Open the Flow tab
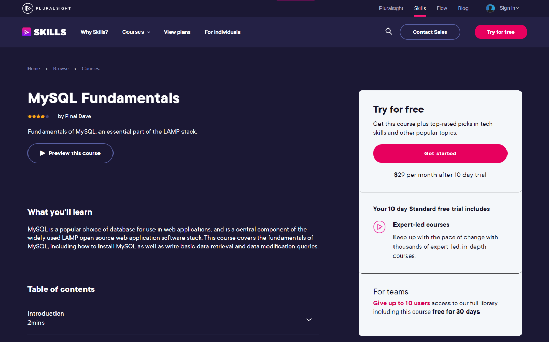This screenshot has width=549, height=342. 442,8
